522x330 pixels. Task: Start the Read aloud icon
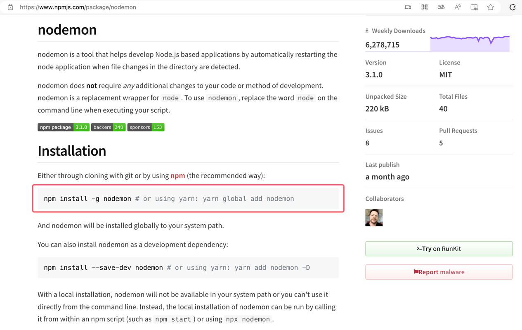click(x=458, y=7)
